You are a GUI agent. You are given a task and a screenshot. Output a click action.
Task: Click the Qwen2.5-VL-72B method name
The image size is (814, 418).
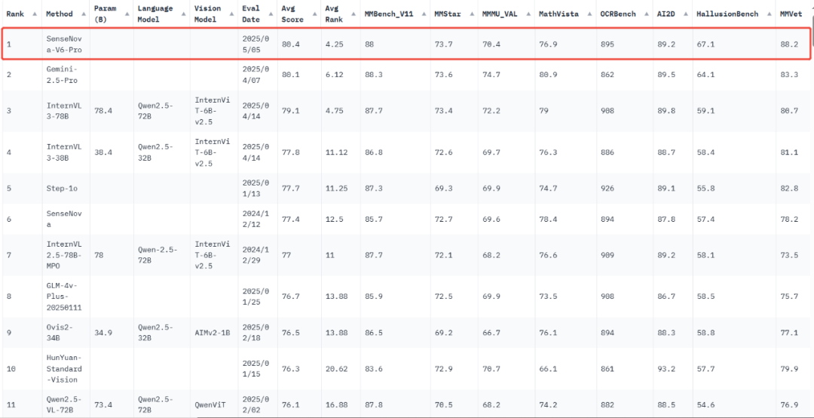point(63,404)
